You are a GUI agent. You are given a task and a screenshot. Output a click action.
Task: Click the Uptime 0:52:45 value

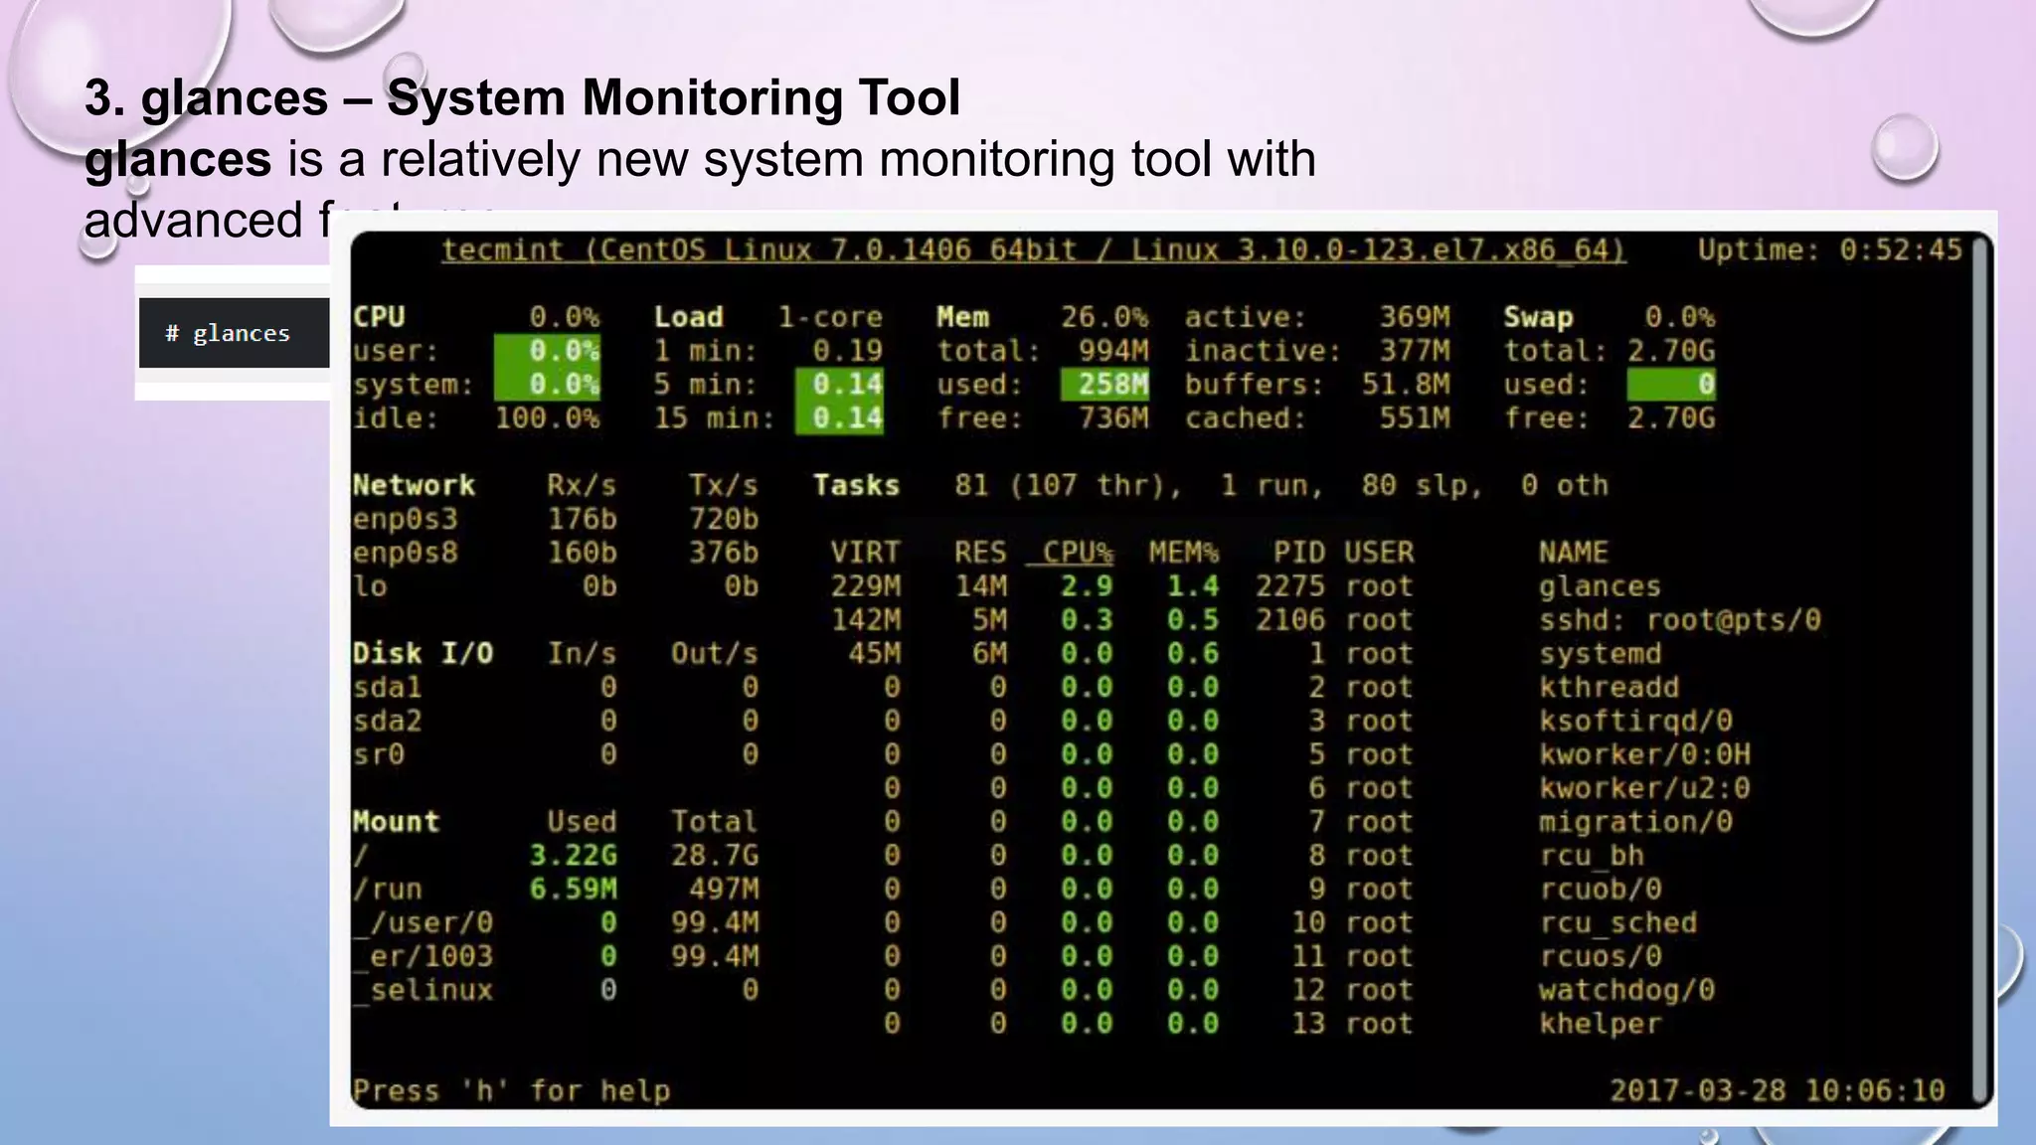click(1901, 249)
